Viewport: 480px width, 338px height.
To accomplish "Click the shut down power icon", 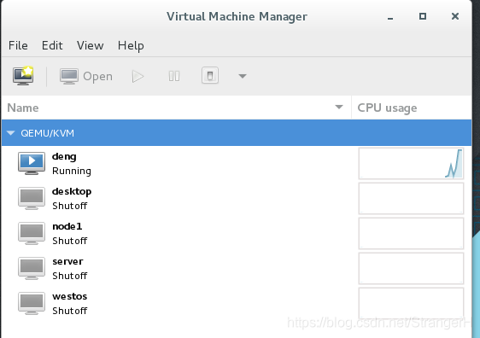I will [210, 76].
